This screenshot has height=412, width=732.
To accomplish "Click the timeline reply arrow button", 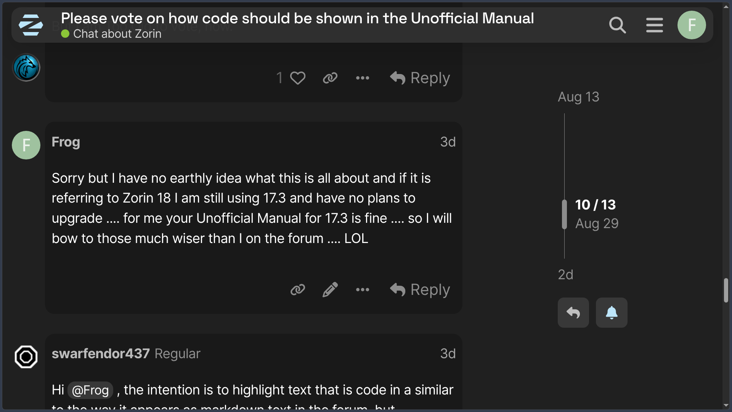I will coord(573,312).
